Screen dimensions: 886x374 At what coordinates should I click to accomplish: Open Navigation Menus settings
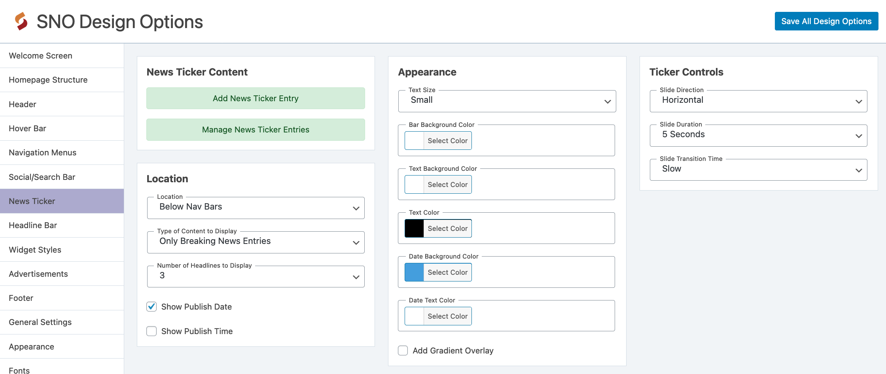[62, 153]
